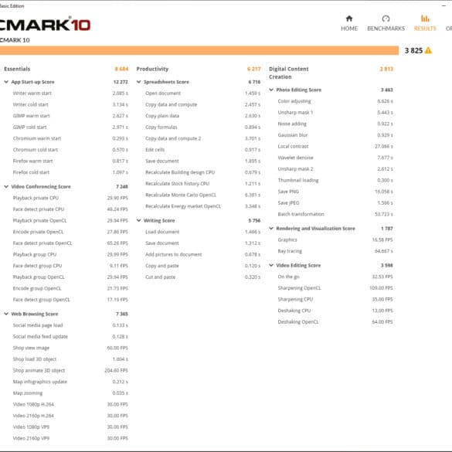Screen dimensions: 452x452
Task: Click the Shop view image row
Action: tap(70, 348)
